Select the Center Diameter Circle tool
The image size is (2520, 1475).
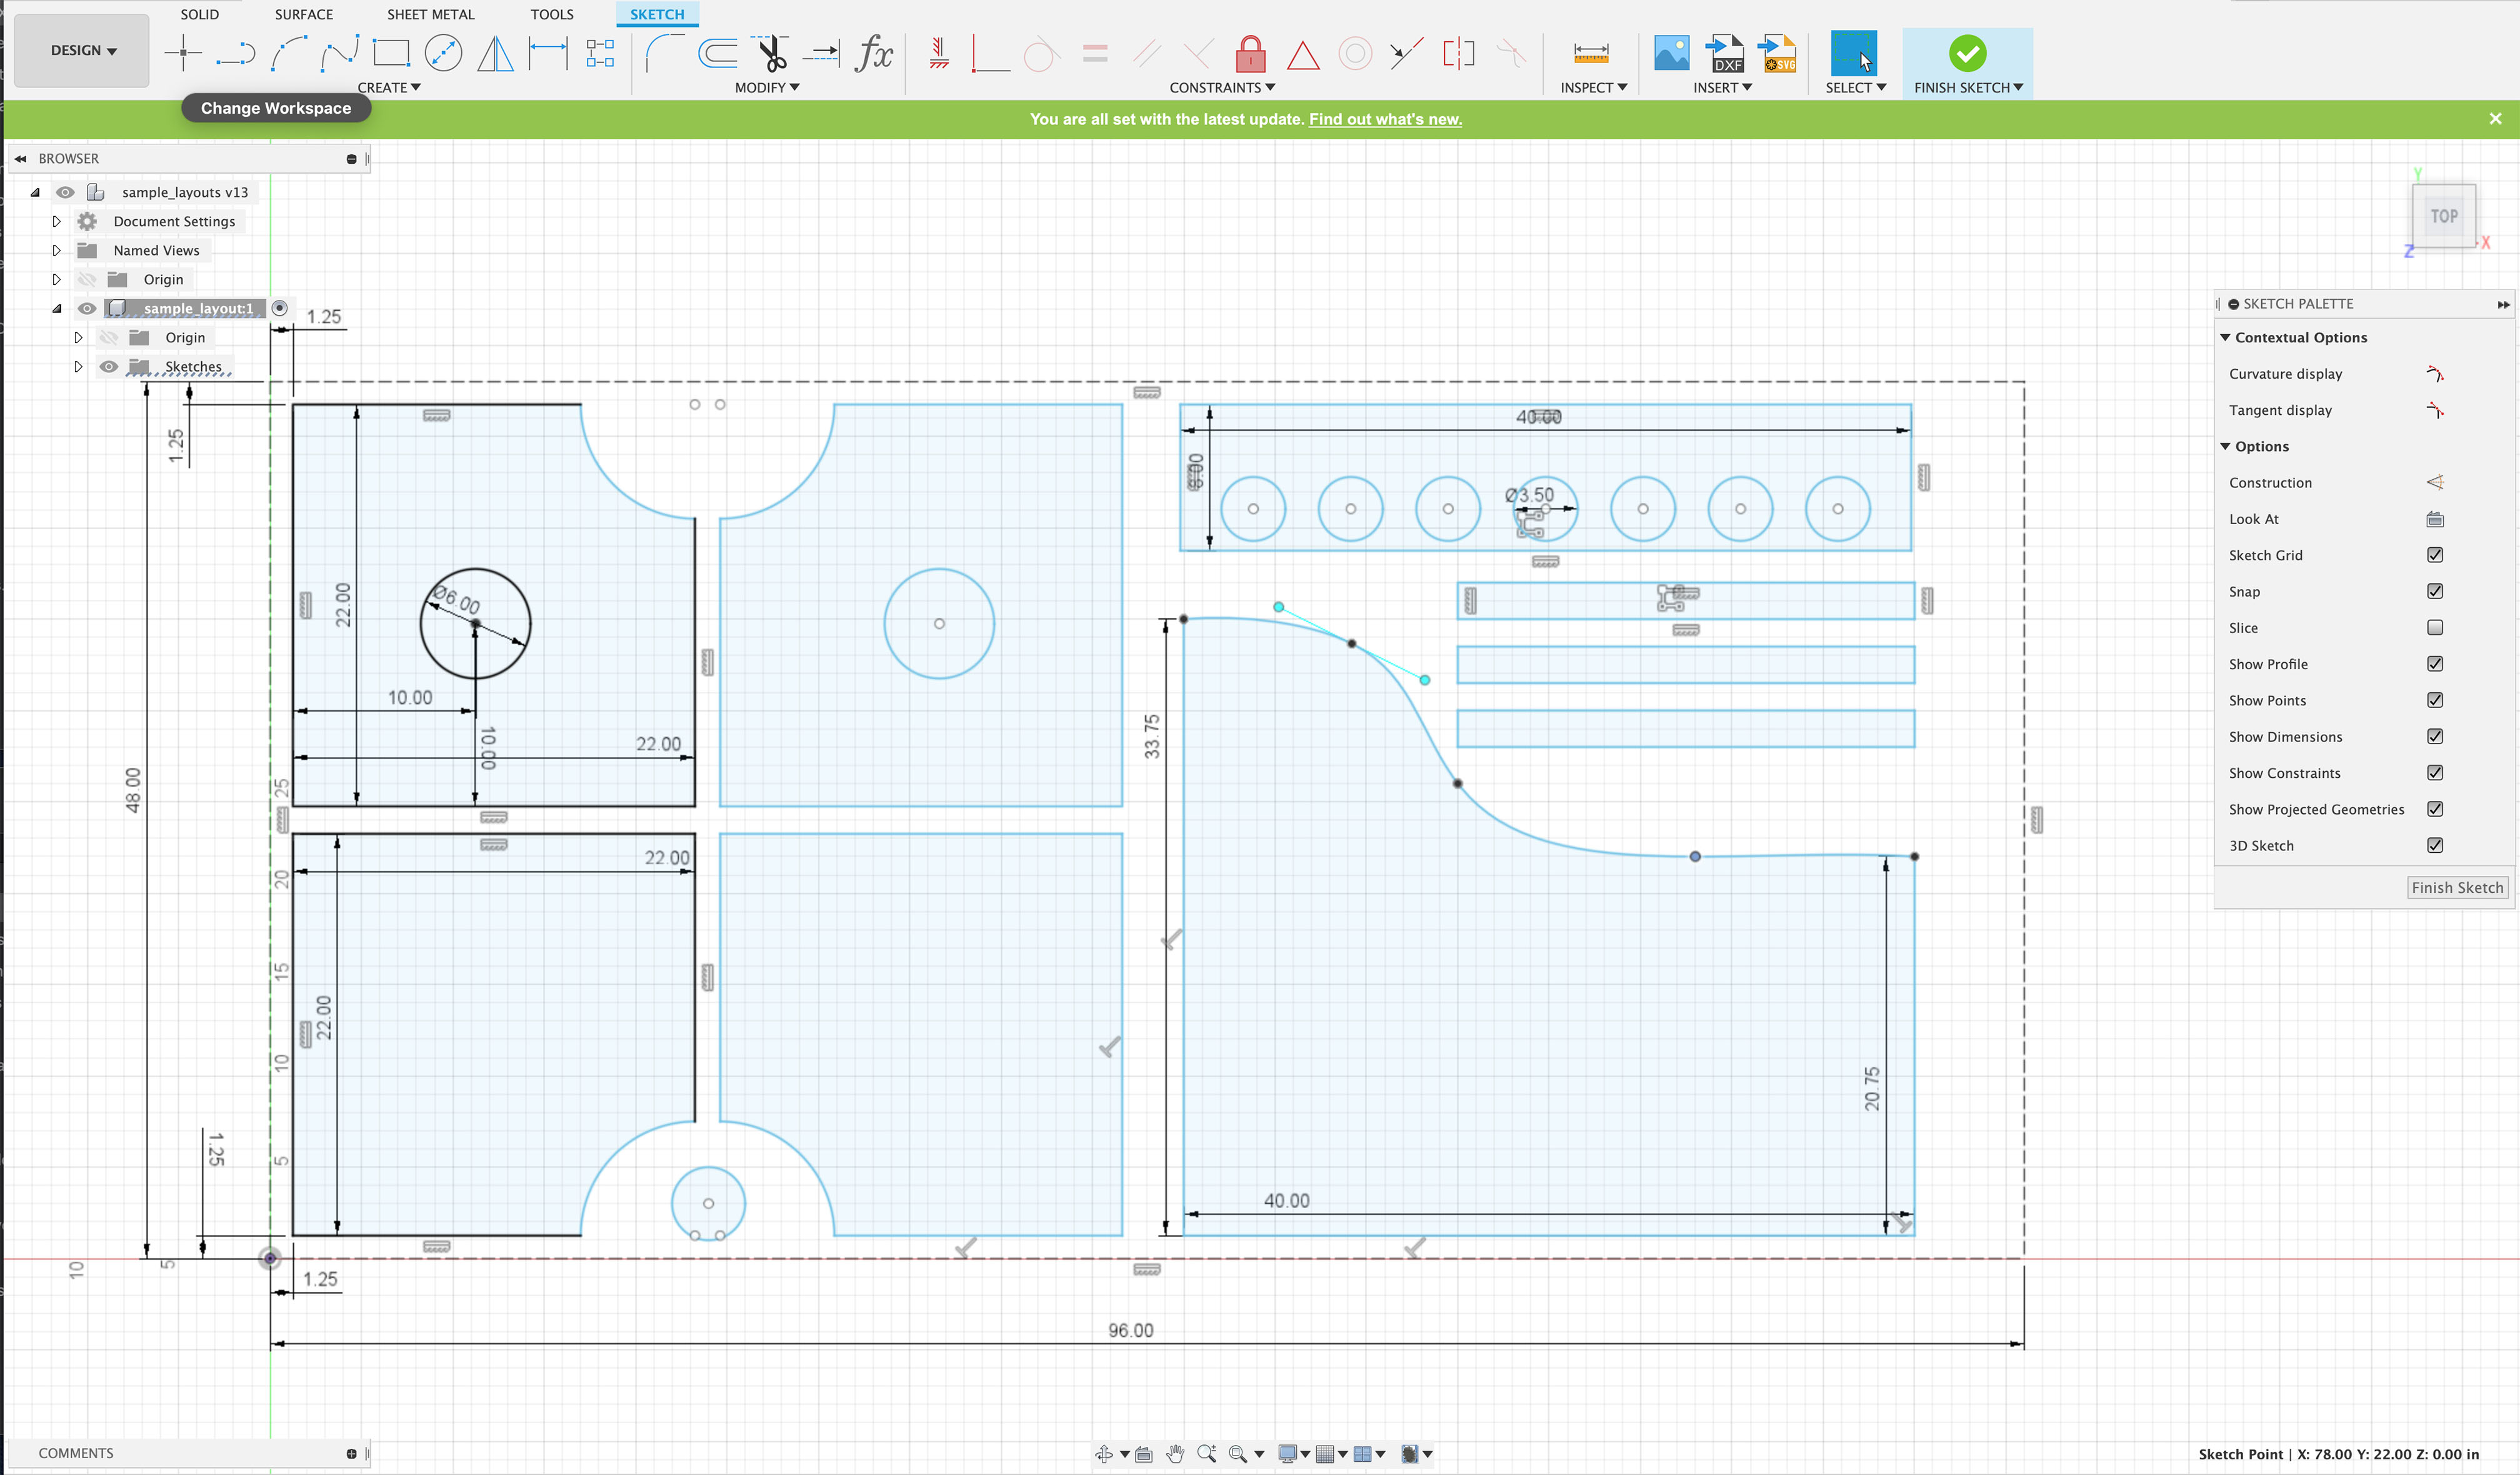443,53
